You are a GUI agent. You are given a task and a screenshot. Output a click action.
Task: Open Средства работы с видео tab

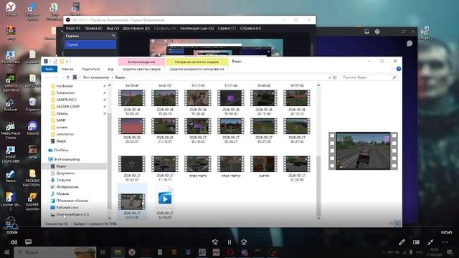[141, 69]
